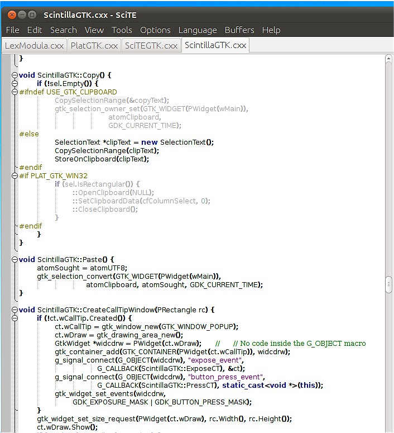The height and width of the screenshot is (433, 394).
Task: Open the Language menu
Action: tap(198, 30)
